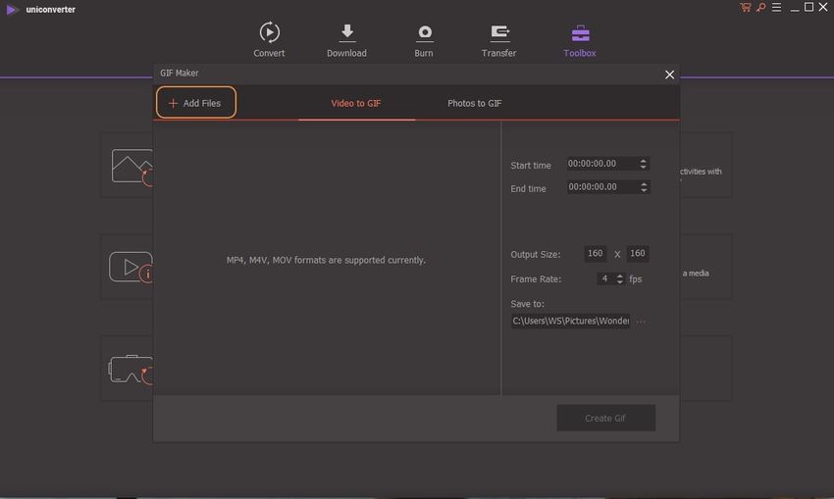The width and height of the screenshot is (834, 499).
Task: Click the Save to path field
Action: coord(569,321)
